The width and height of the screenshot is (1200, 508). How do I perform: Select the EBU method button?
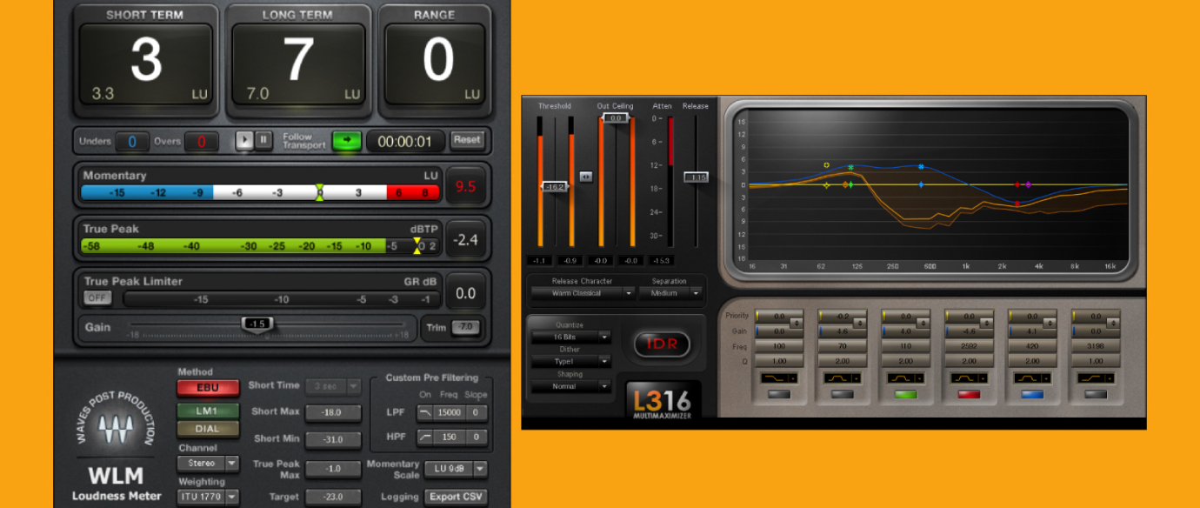(208, 388)
